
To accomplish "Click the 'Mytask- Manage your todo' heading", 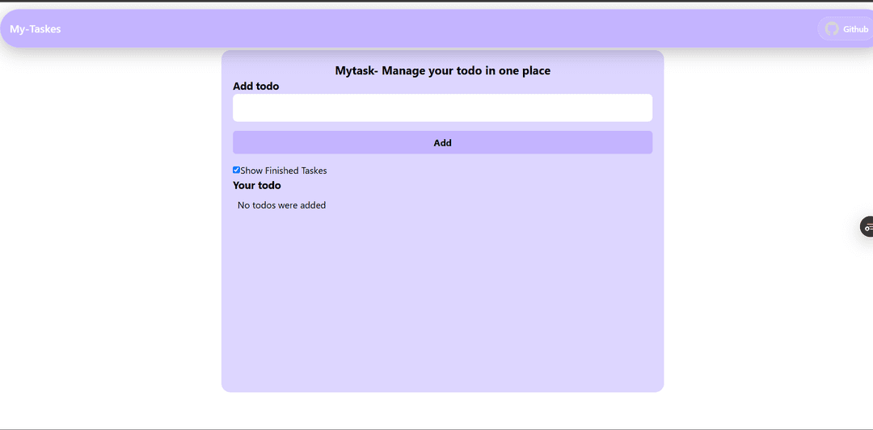I will [x=443, y=71].
